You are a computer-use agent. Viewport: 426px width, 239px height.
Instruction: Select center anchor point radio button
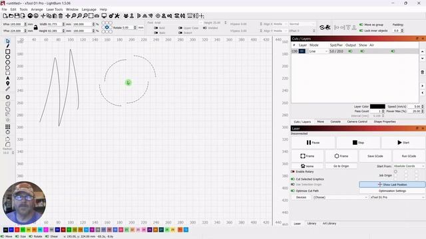(x=107, y=27)
